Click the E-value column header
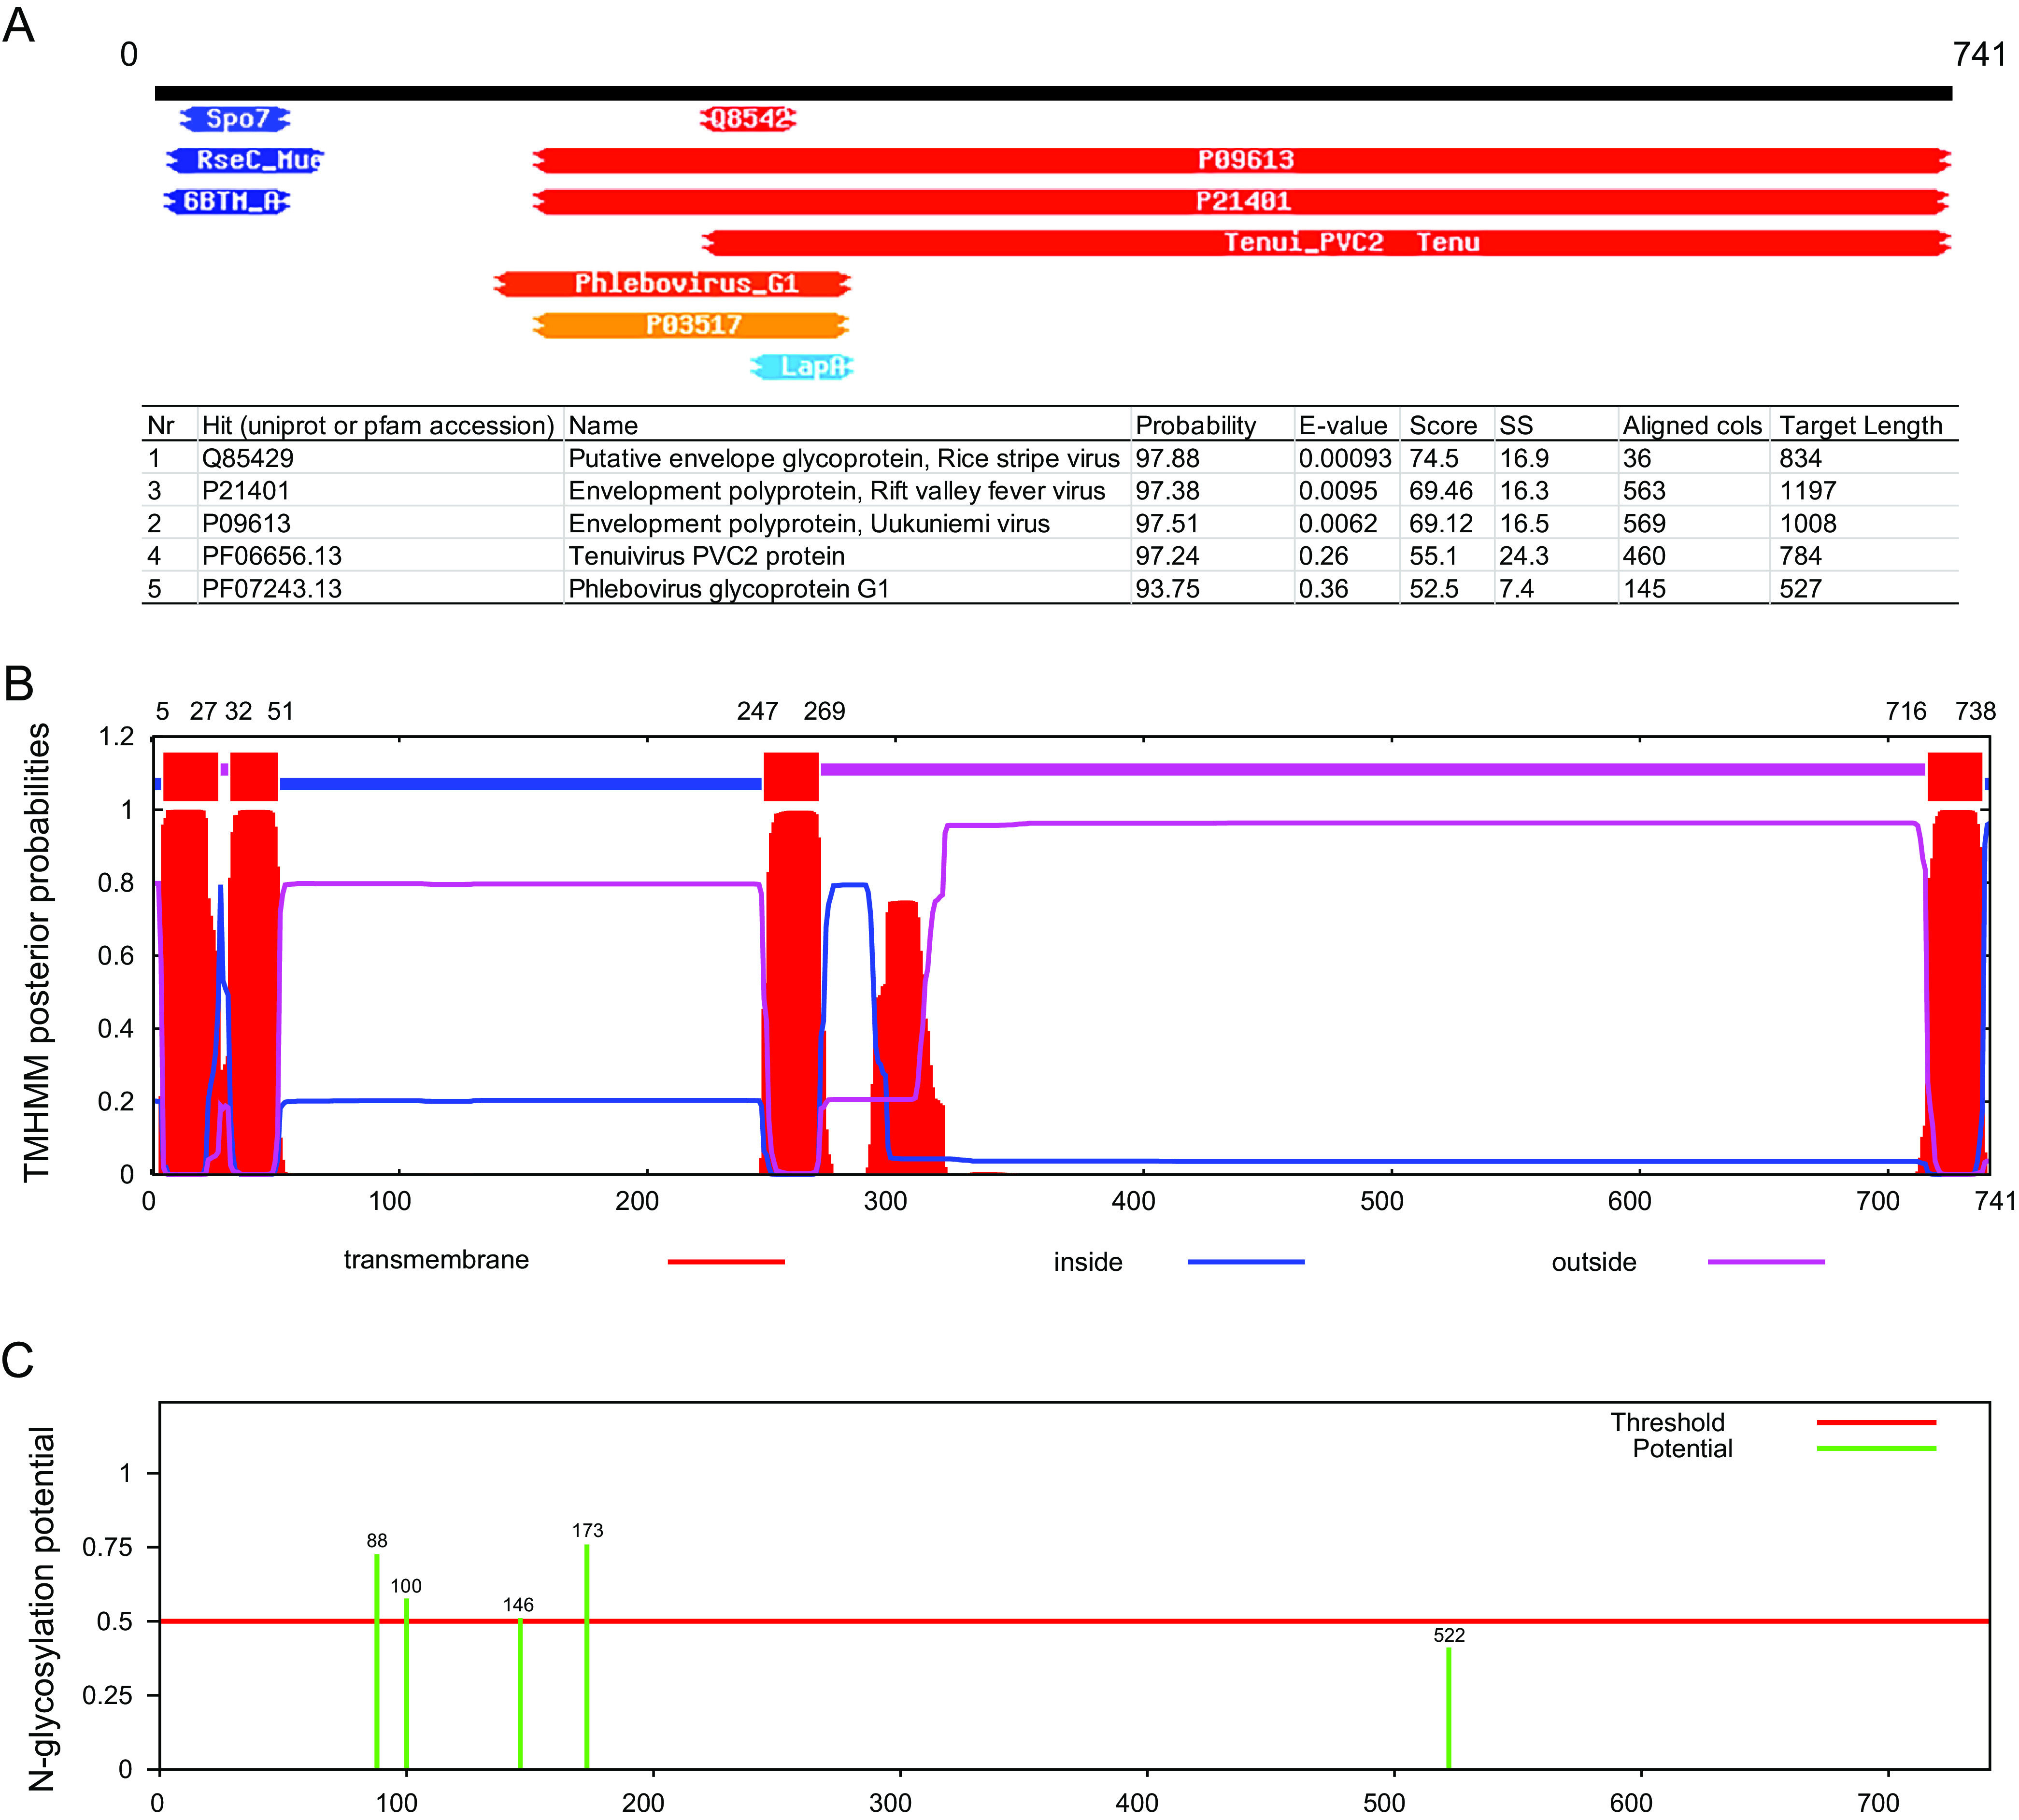 (1343, 426)
